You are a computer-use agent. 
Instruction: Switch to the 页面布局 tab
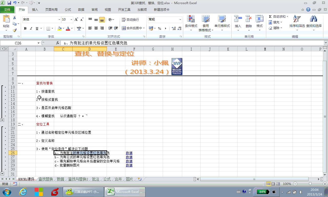coord(51,10)
